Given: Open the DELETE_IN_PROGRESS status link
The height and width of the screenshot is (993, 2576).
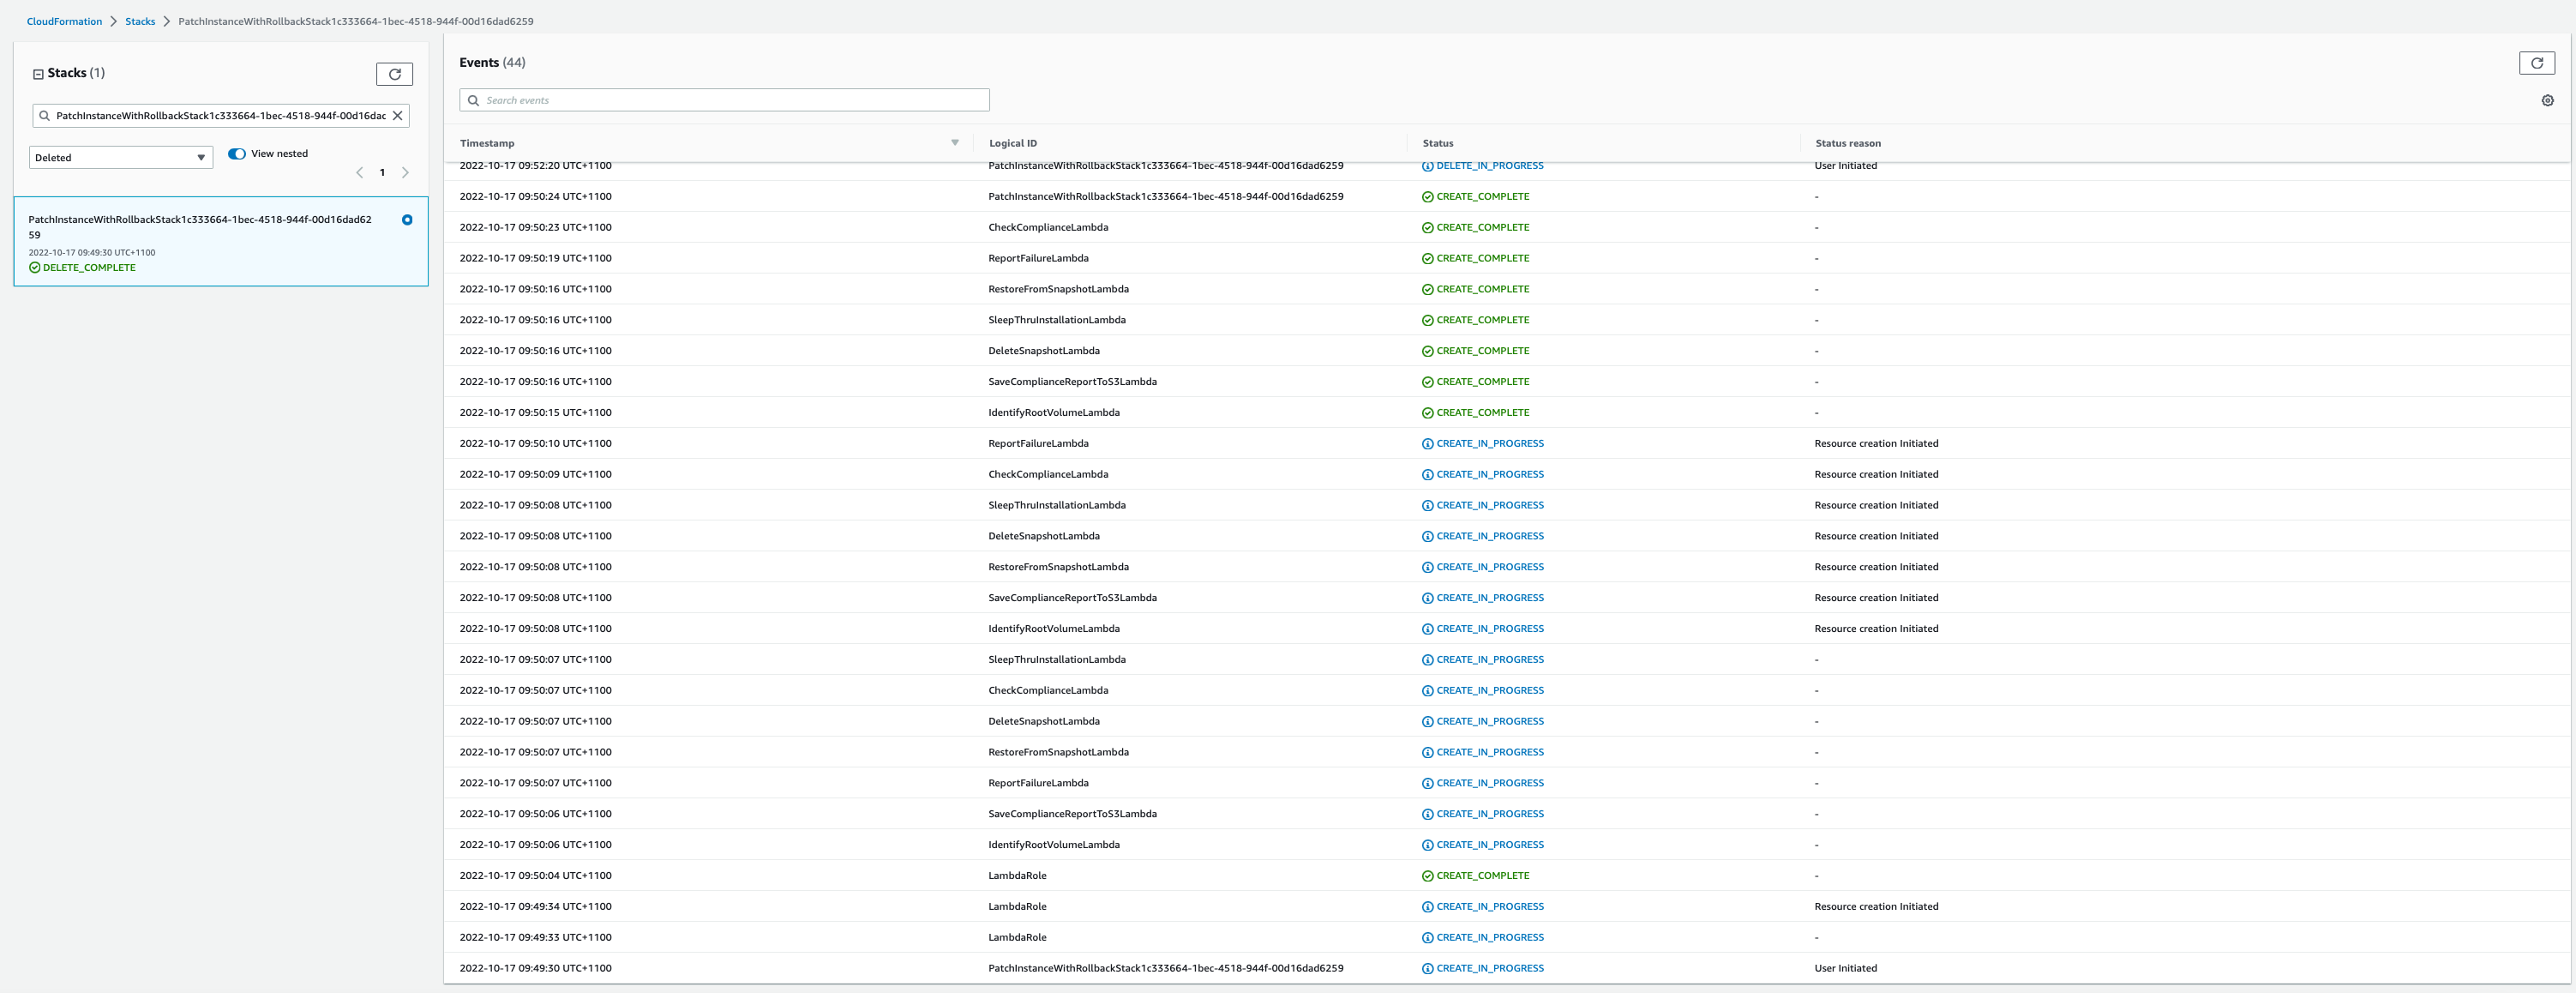Looking at the screenshot, I should coord(1490,165).
